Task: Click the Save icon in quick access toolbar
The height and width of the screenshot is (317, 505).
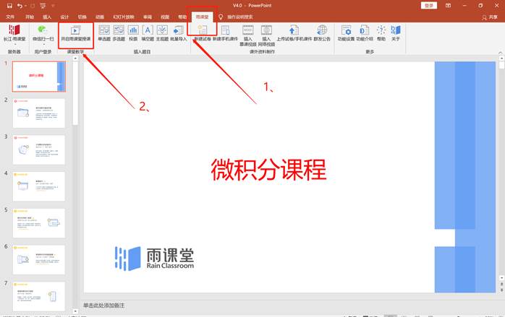Action: point(9,6)
